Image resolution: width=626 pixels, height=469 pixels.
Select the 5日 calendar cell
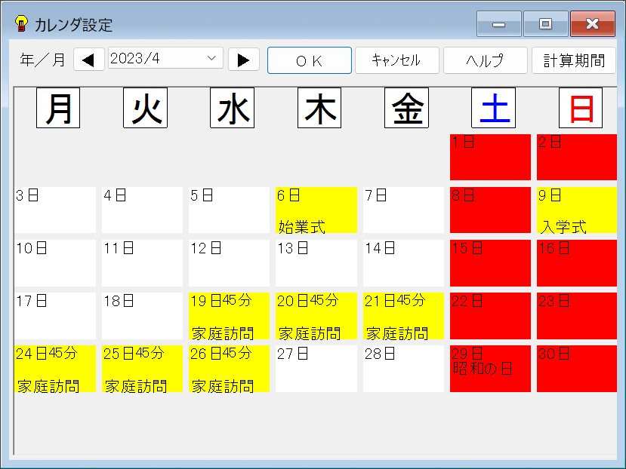(229, 210)
